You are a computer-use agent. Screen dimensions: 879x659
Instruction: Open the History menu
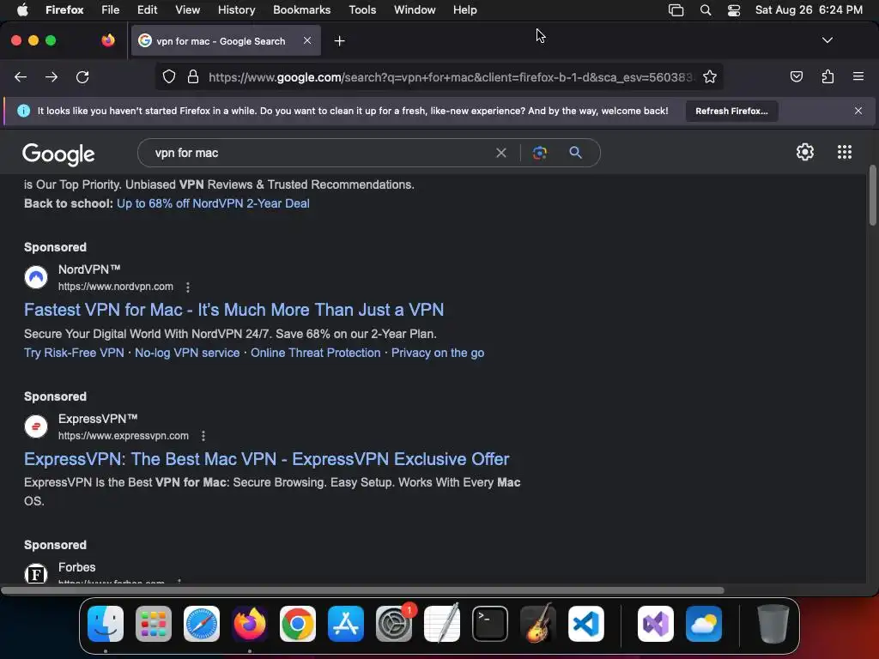tap(236, 9)
